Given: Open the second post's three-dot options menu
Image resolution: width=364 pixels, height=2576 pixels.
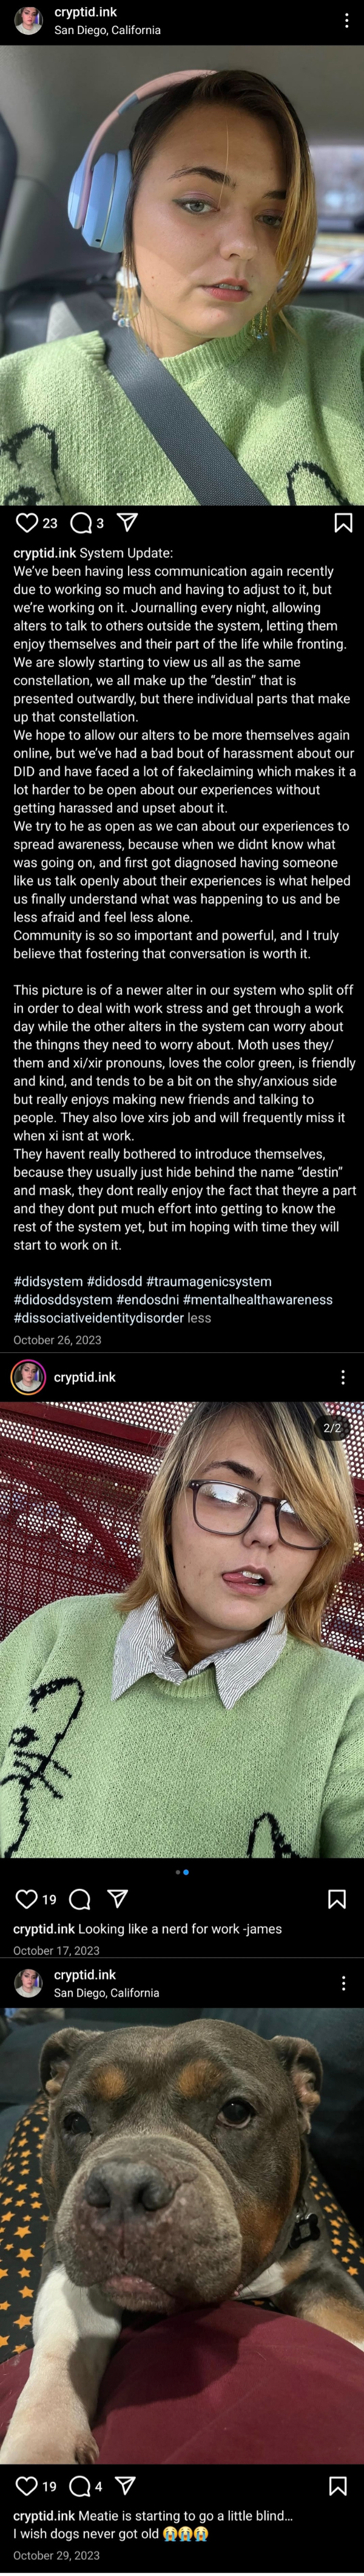Looking at the screenshot, I should [x=343, y=1377].
